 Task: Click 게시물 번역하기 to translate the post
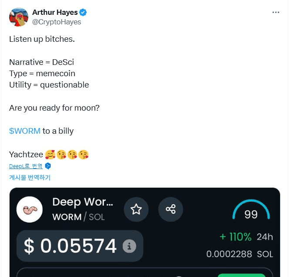pos(30,177)
